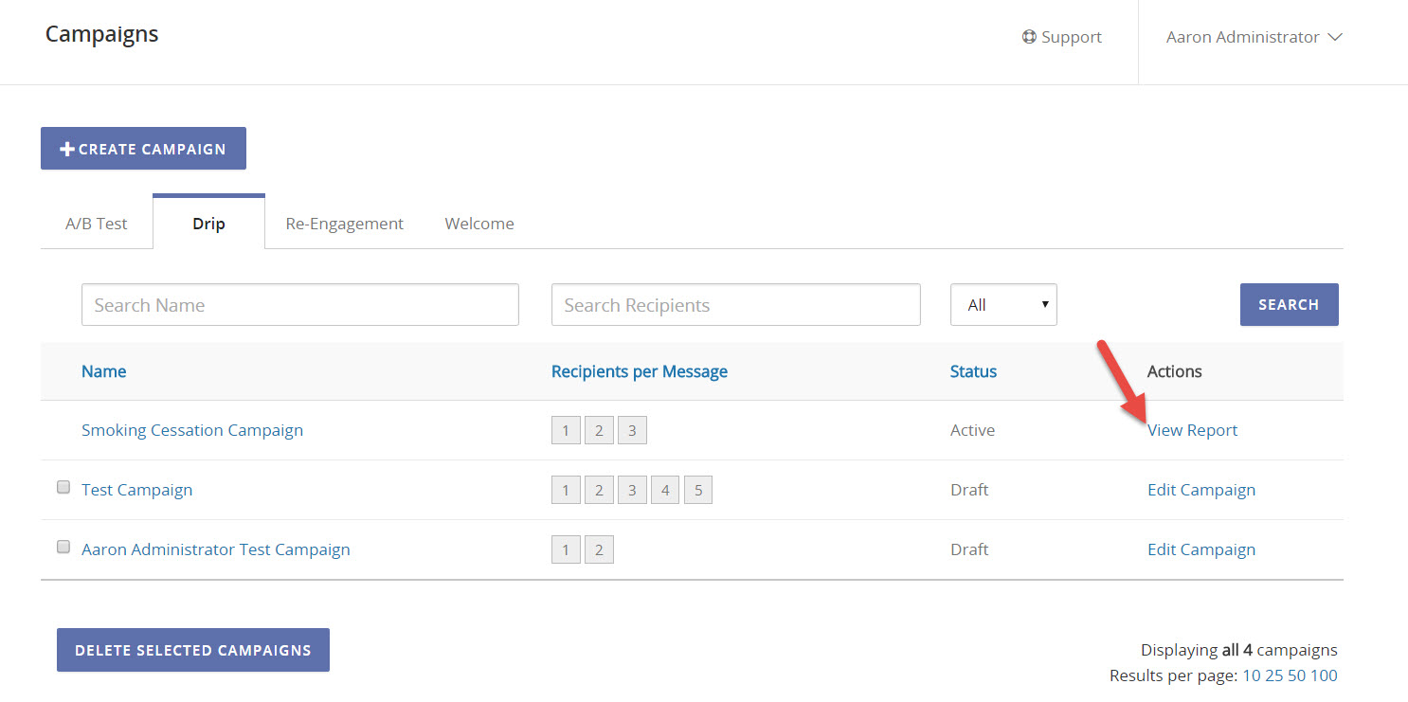
Task: Select message 5 box for Test Campaign
Action: click(698, 491)
